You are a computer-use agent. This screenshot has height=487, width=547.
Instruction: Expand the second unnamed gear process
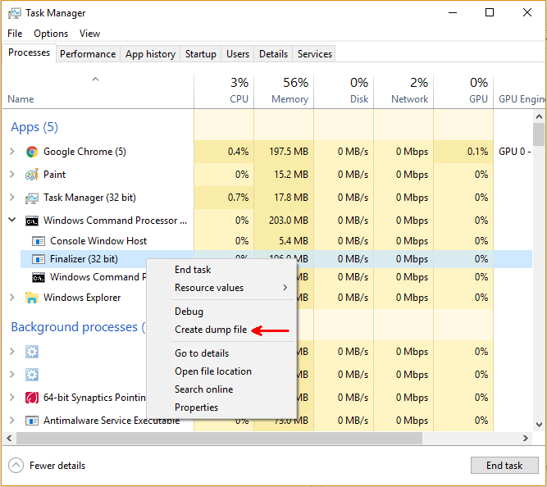(11, 375)
